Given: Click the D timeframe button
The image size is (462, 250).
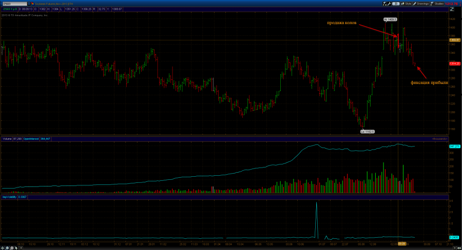Looking at the screenshot, I should coord(396,4).
